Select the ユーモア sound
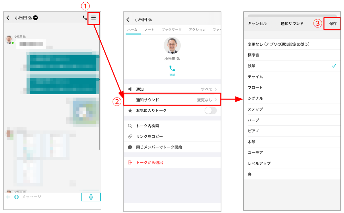This screenshot has height=213, width=344. tap(292, 152)
